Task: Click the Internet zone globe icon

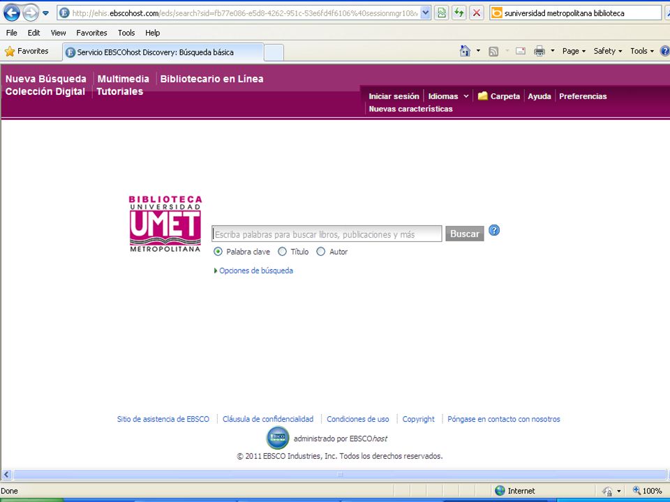Action: click(x=500, y=491)
